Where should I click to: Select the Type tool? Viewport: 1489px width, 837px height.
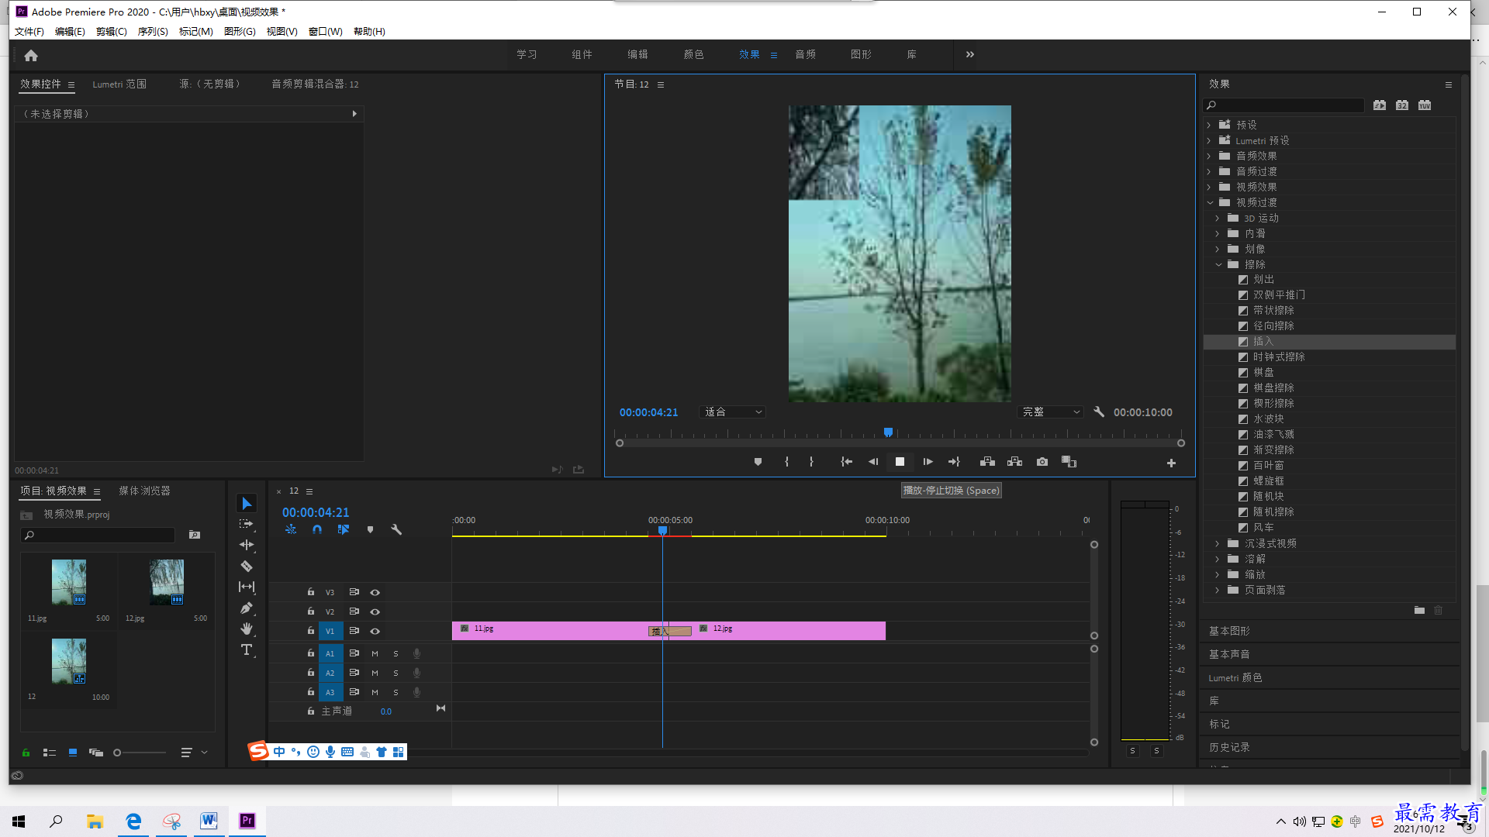pyautogui.click(x=247, y=649)
